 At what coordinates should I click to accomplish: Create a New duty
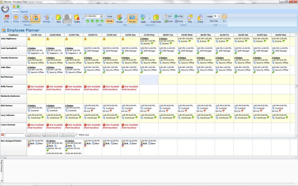(59, 19)
